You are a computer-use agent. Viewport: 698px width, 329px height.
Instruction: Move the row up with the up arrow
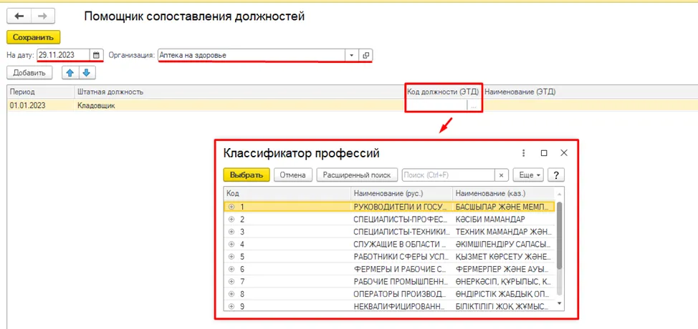pos(70,72)
